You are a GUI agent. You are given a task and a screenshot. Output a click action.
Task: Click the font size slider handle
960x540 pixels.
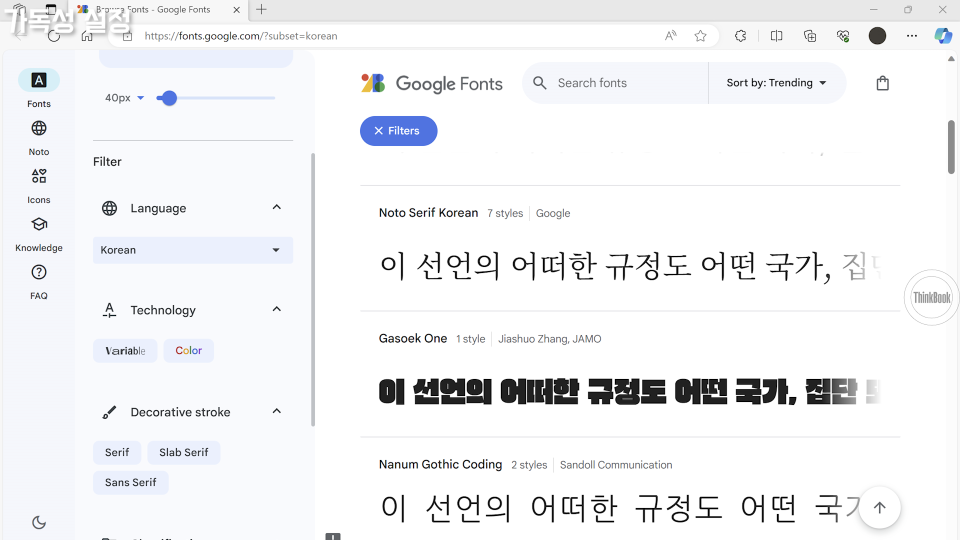click(169, 98)
